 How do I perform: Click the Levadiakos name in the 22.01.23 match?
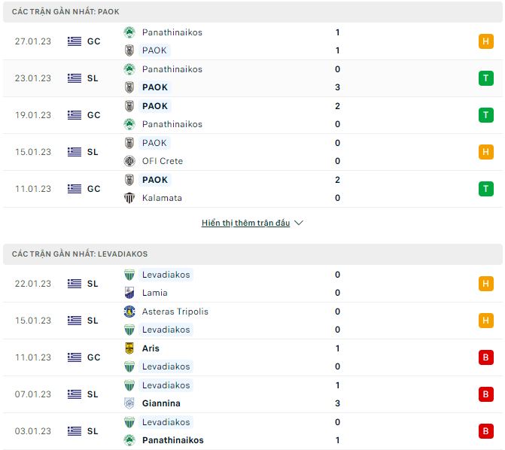[x=166, y=275]
